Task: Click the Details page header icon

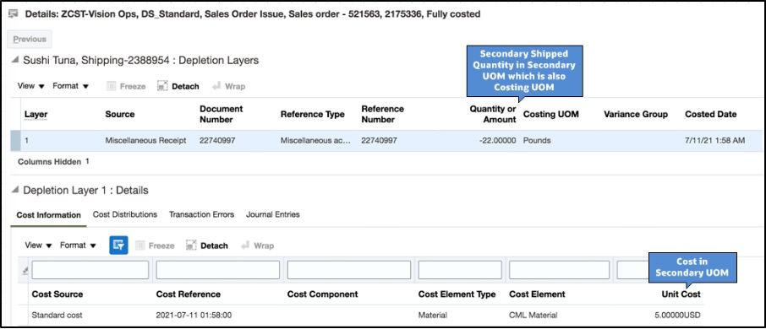Action: tap(14, 14)
